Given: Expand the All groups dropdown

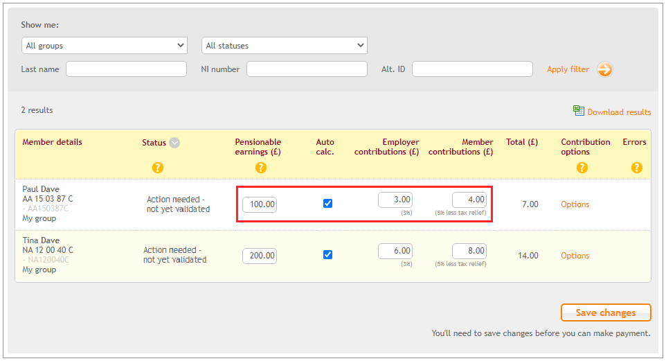Looking at the screenshot, I should pyautogui.click(x=105, y=46).
